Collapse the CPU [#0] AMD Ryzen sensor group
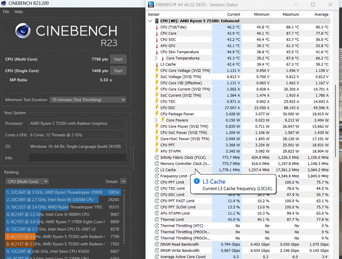The height and width of the screenshot is (259, 342). tap(150, 21)
